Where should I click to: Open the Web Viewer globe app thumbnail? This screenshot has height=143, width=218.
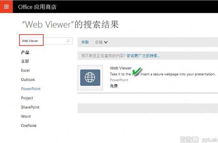(x=90, y=78)
